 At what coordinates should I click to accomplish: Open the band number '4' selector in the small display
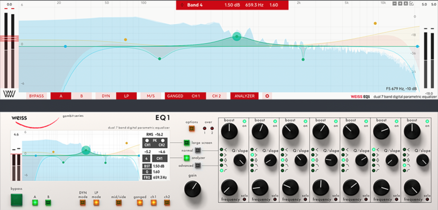pyautogui.click(x=147, y=158)
